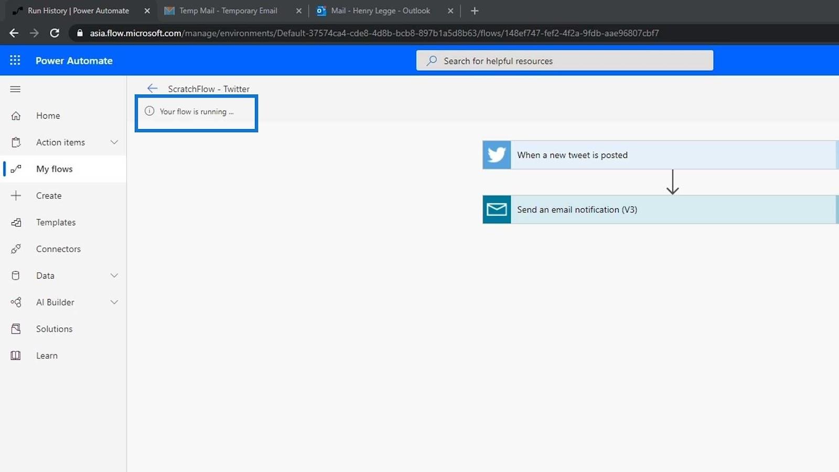Click the Templates icon

coord(16,222)
